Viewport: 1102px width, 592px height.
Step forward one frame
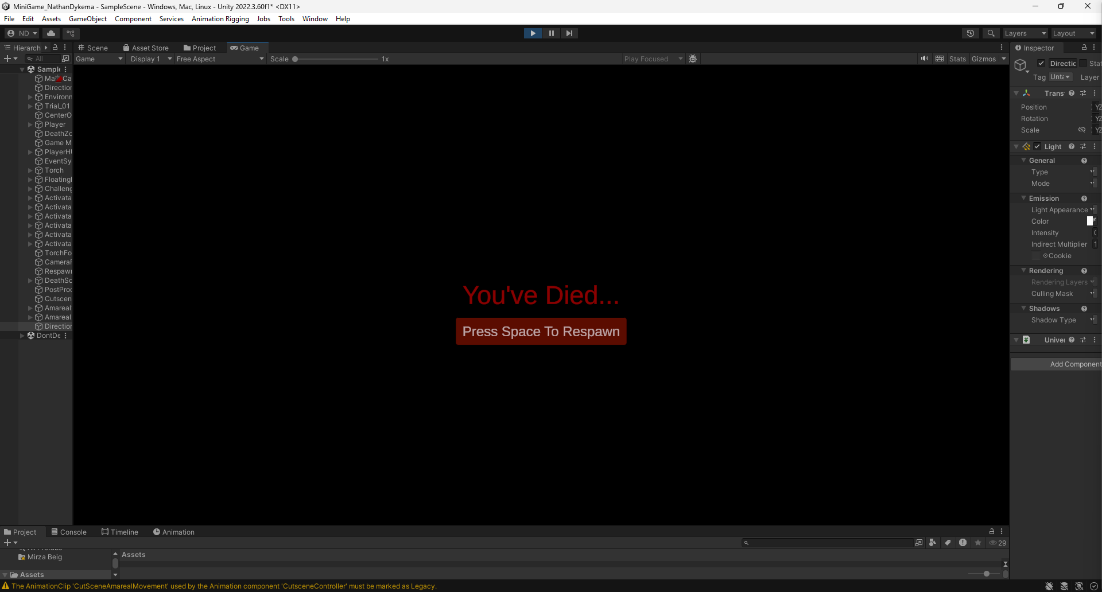point(569,33)
